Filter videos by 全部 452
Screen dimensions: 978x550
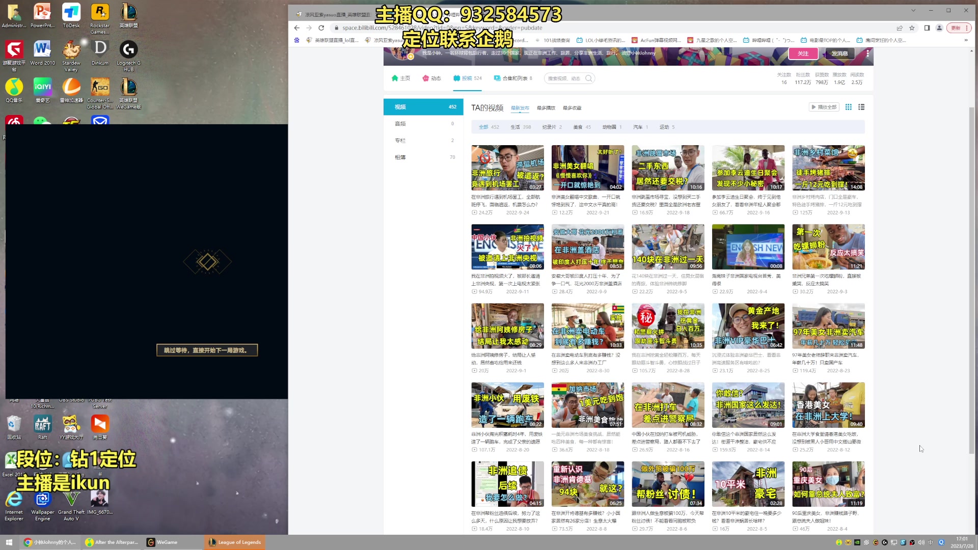pos(489,127)
